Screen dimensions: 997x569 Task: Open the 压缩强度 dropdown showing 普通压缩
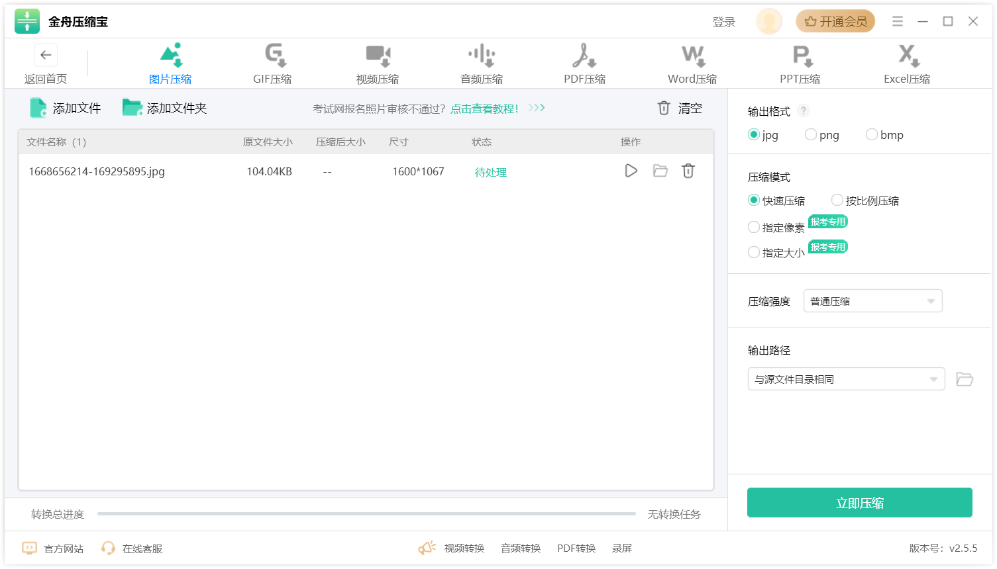[x=872, y=301]
